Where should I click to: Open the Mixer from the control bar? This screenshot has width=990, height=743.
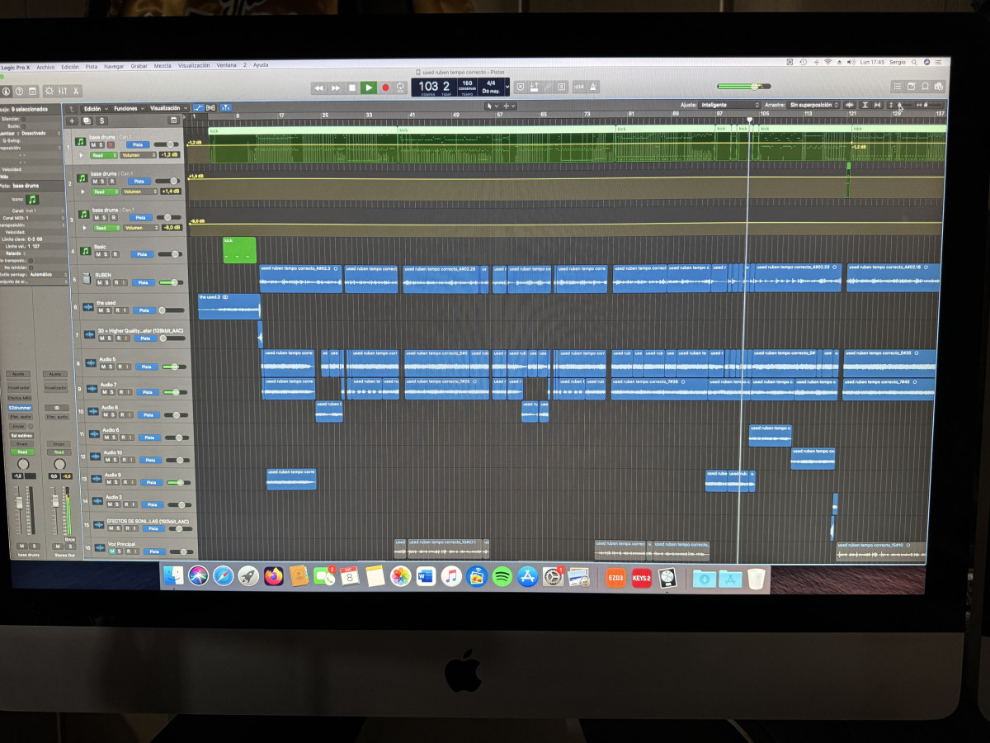[62, 91]
